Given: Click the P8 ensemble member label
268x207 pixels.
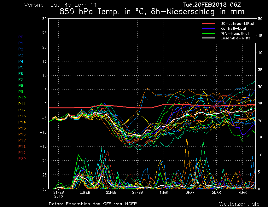Looking at the screenshot, I should tap(21, 86).
